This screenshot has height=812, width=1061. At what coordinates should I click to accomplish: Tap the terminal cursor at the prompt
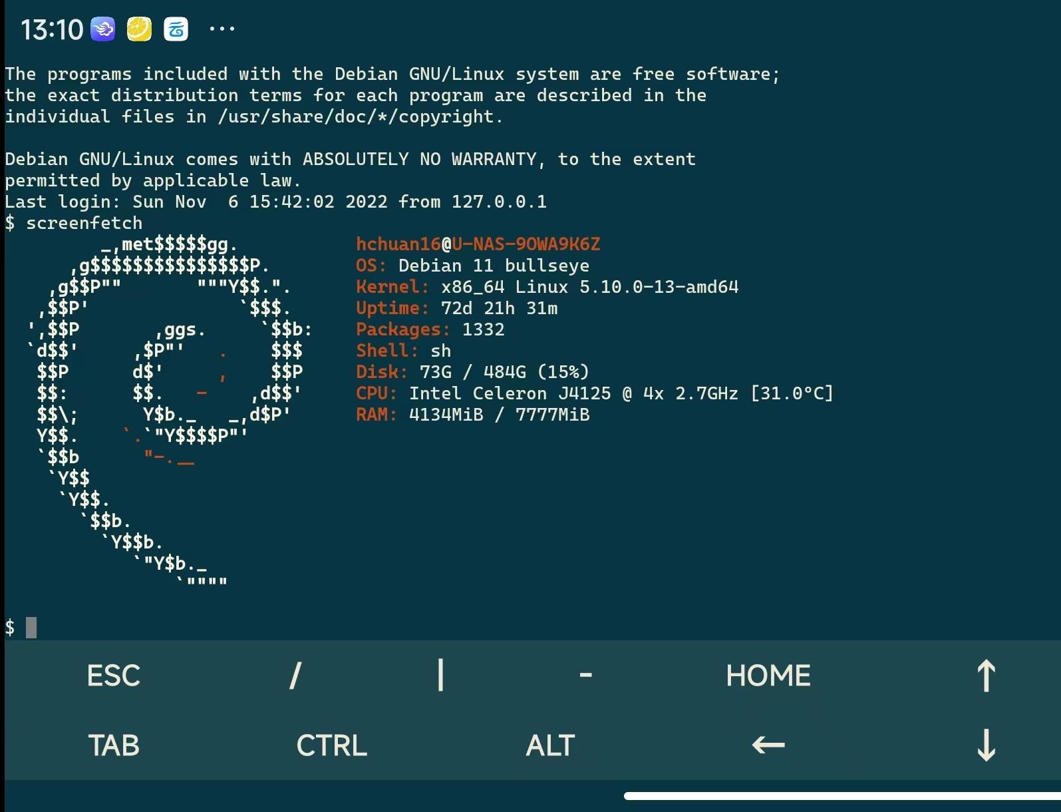click(31, 628)
